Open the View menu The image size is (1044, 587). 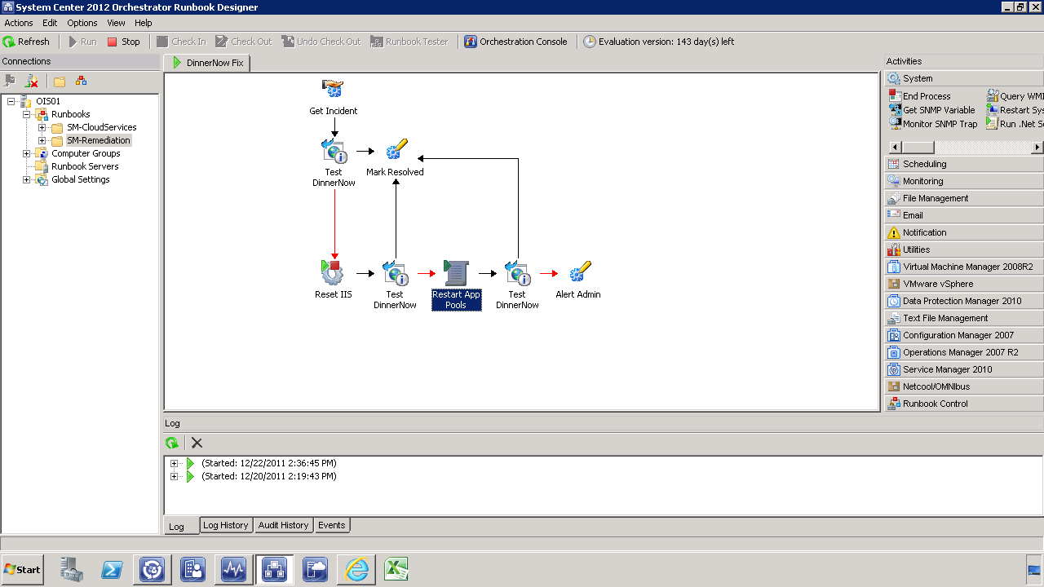coord(117,23)
